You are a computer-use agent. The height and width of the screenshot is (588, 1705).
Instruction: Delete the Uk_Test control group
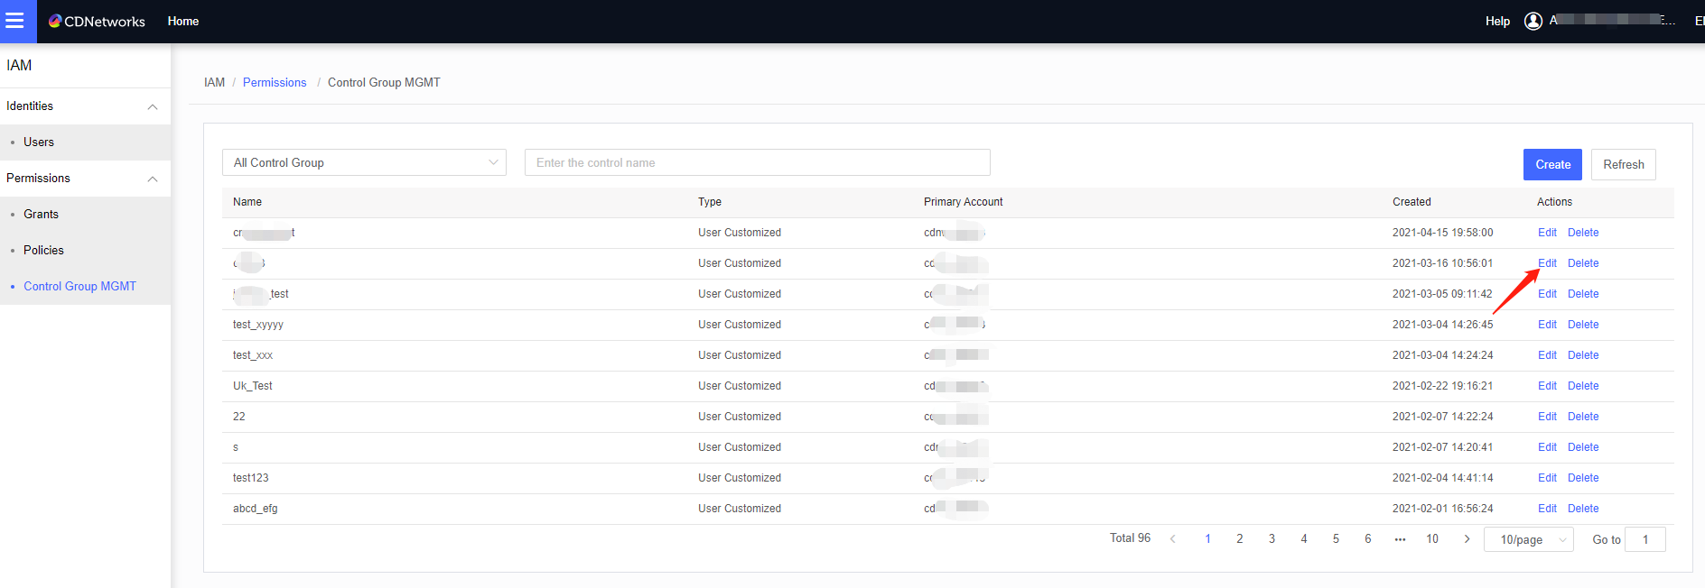(x=1582, y=386)
